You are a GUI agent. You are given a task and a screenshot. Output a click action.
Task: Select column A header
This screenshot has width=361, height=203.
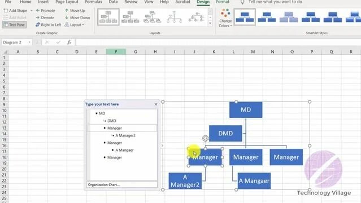(18, 52)
